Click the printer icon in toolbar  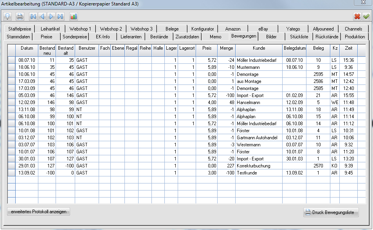[20, 16]
